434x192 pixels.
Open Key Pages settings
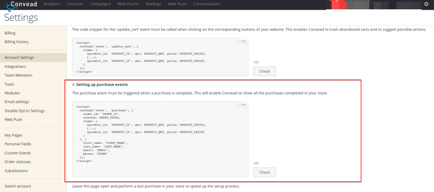pyautogui.click(x=13, y=135)
